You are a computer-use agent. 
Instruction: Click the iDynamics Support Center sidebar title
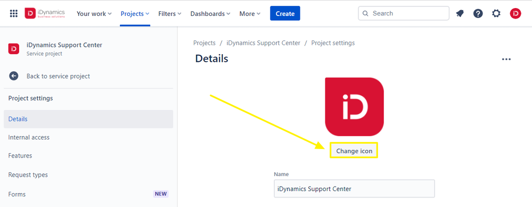(64, 45)
